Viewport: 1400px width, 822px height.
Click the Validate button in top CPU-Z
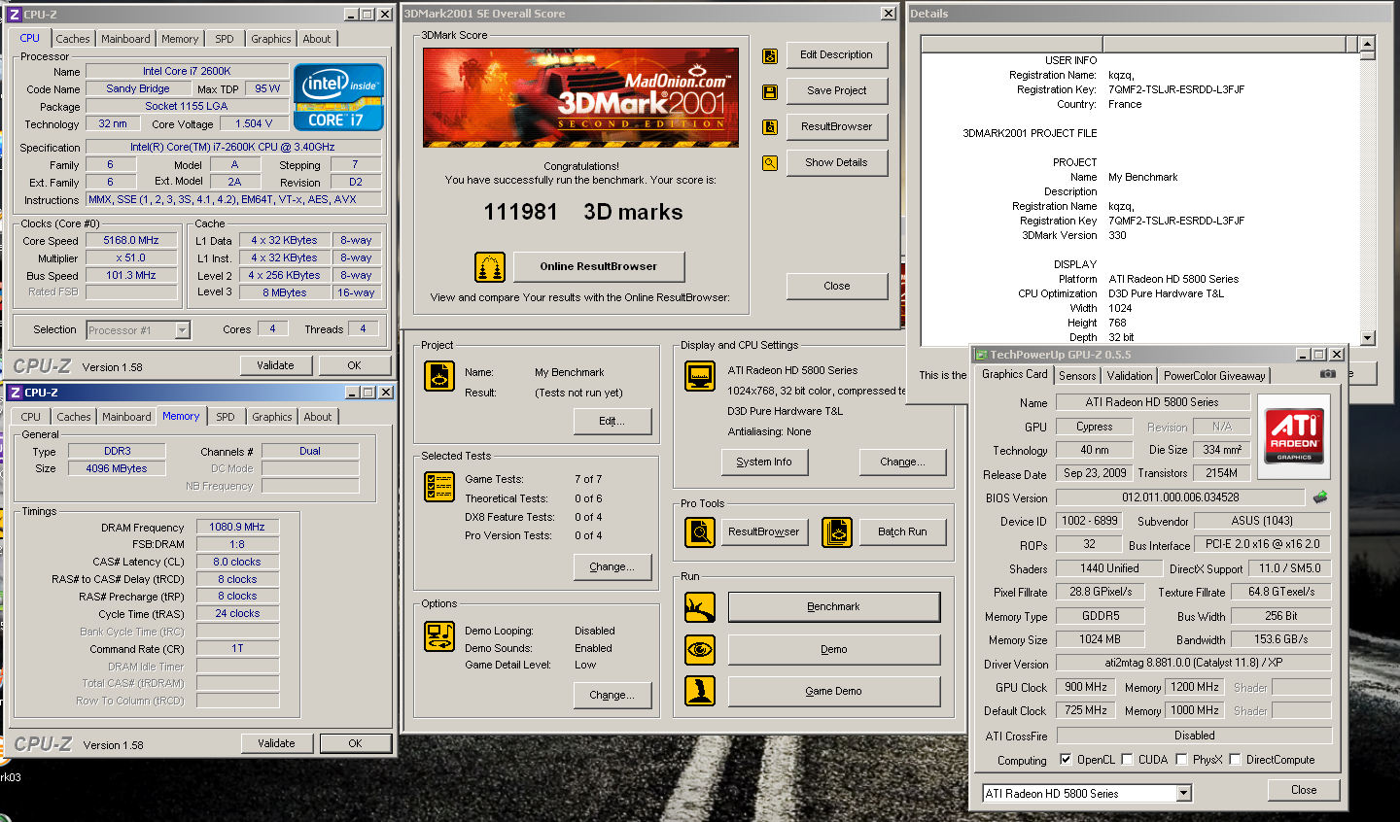[x=275, y=365]
